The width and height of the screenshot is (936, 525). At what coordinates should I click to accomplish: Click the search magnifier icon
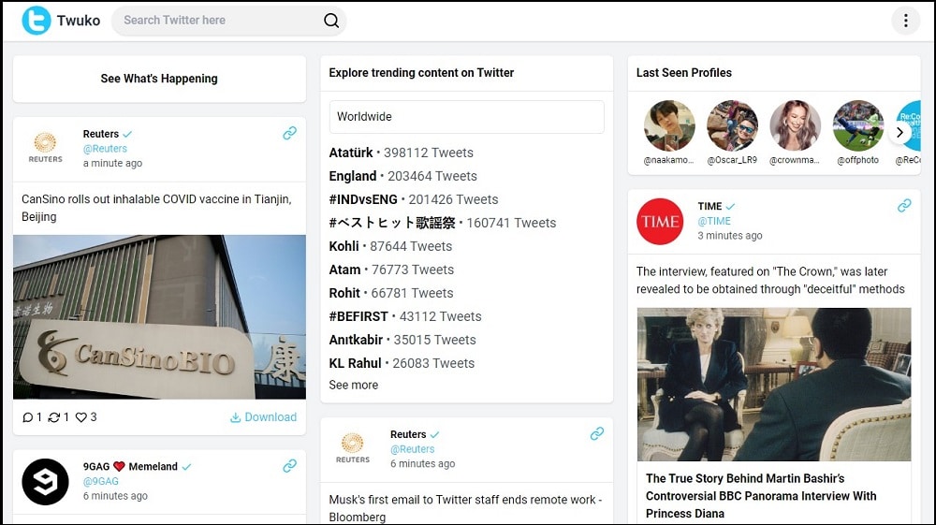pyautogui.click(x=331, y=21)
